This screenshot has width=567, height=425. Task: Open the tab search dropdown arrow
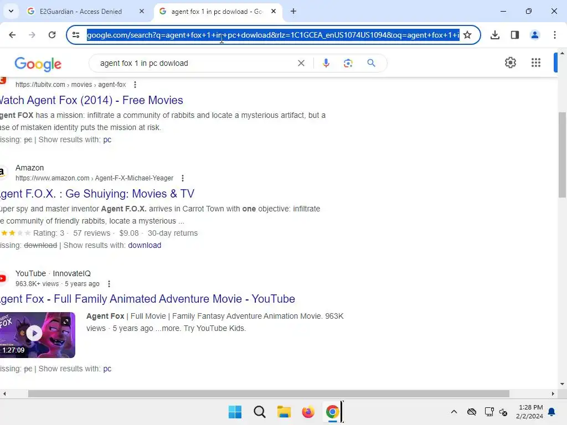(11, 11)
